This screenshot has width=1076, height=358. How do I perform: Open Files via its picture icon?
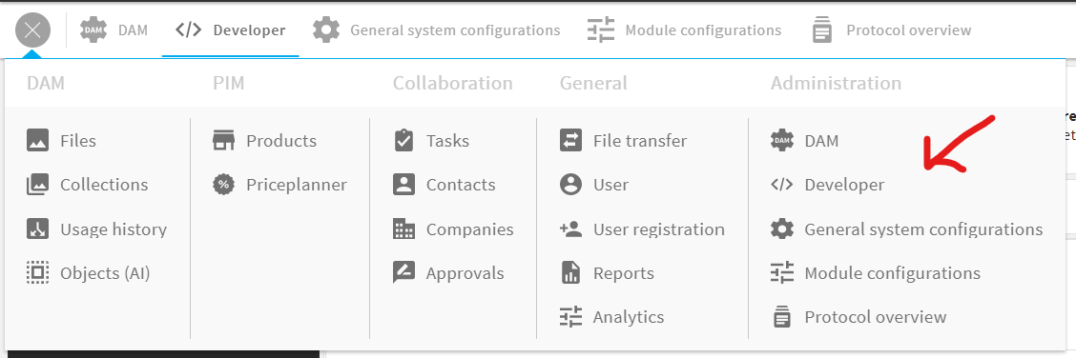point(38,140)
